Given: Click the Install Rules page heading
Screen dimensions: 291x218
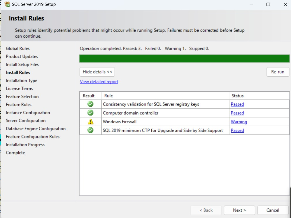Looking at the screenshot, I should (x=26, y=18).
